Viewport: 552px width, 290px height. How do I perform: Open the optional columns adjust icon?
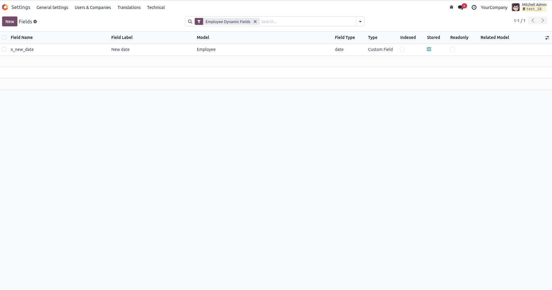click(547, 37)
